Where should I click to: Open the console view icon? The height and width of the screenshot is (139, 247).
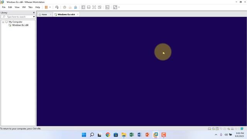(107, 7)
